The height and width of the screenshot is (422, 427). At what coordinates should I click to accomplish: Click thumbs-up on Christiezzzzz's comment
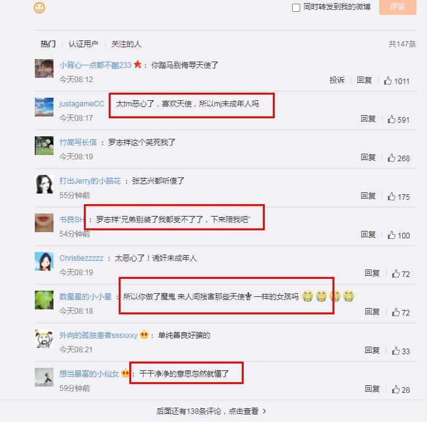pyautogui.click(x=396, y=273)
